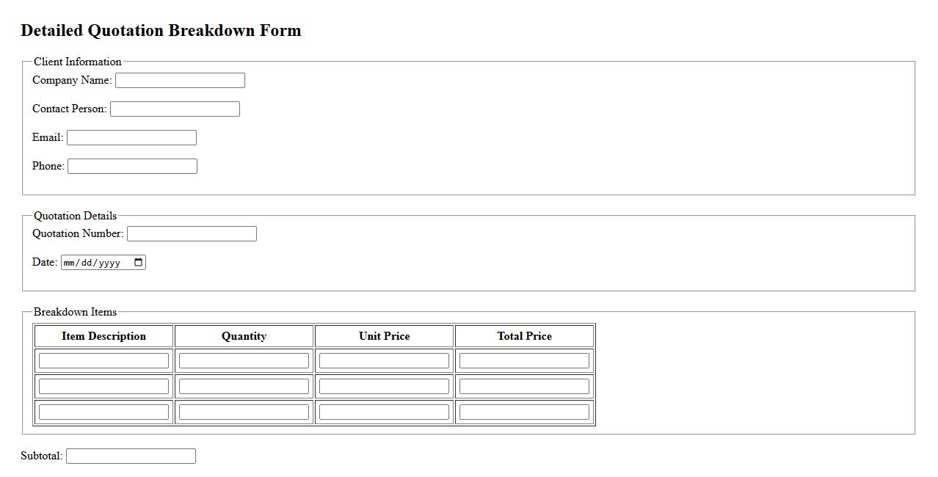
Task: Focus second row Total Price field
Action: (524, 387)
